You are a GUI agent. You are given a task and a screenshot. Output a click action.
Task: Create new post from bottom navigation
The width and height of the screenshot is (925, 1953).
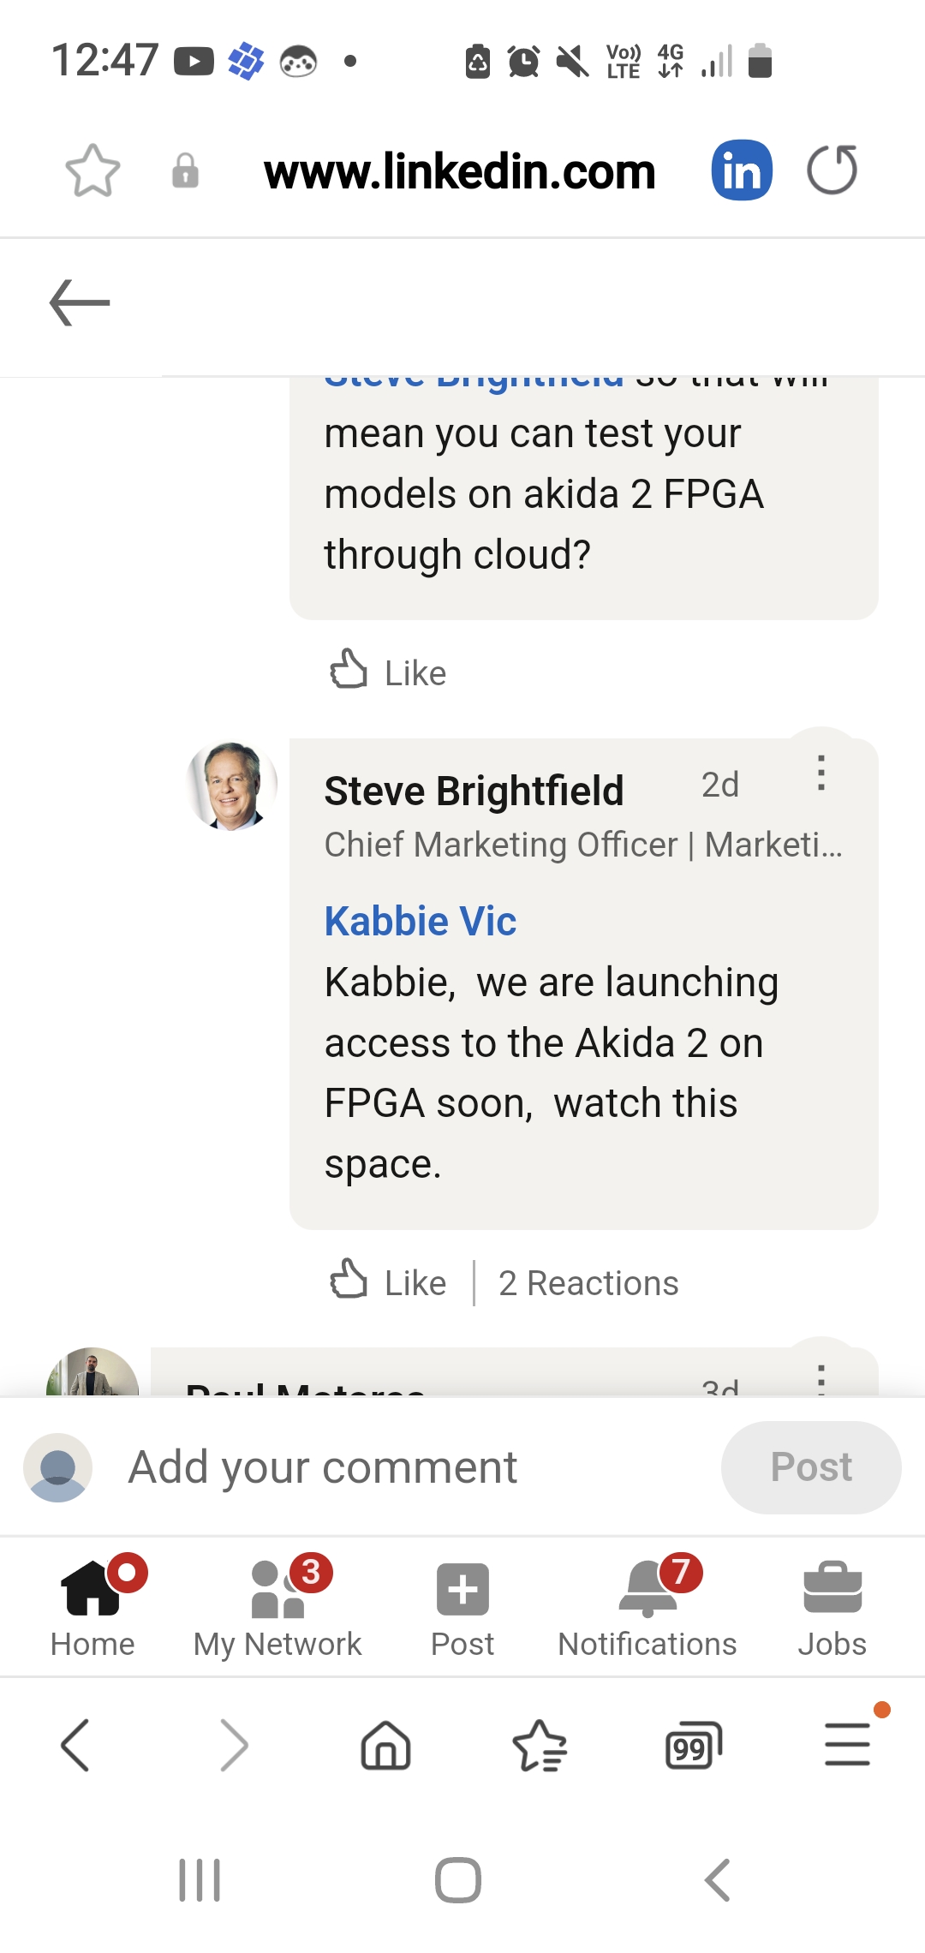click(x=462, y=1607)
